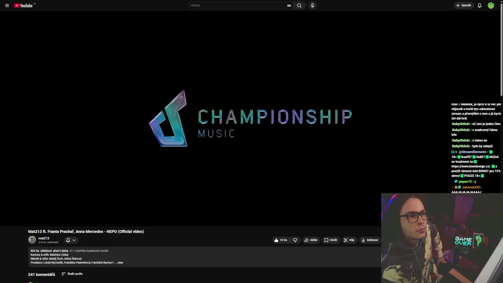Screen dimensions: 503x283
Task: Open the mat213 channel name link
Action: [44, 238]
